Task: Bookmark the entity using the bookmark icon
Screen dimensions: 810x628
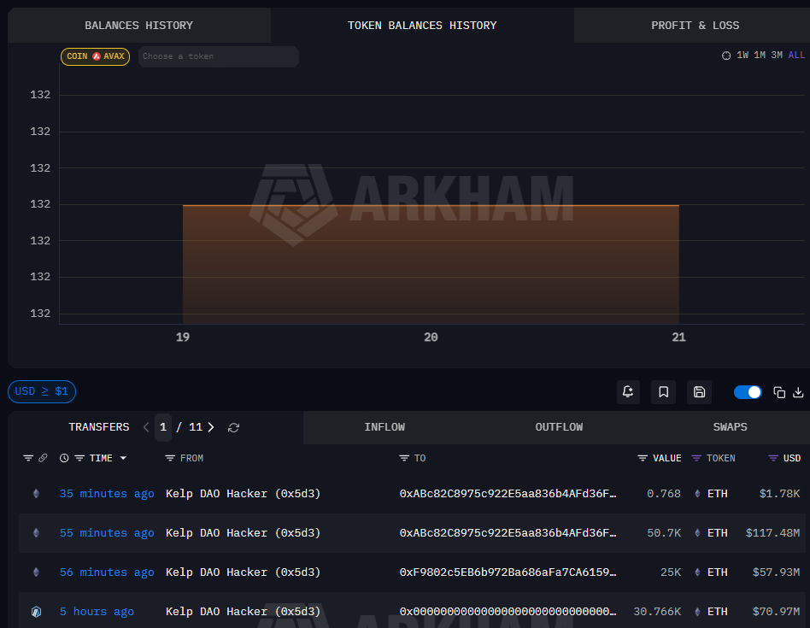Action: coord(663,391)
